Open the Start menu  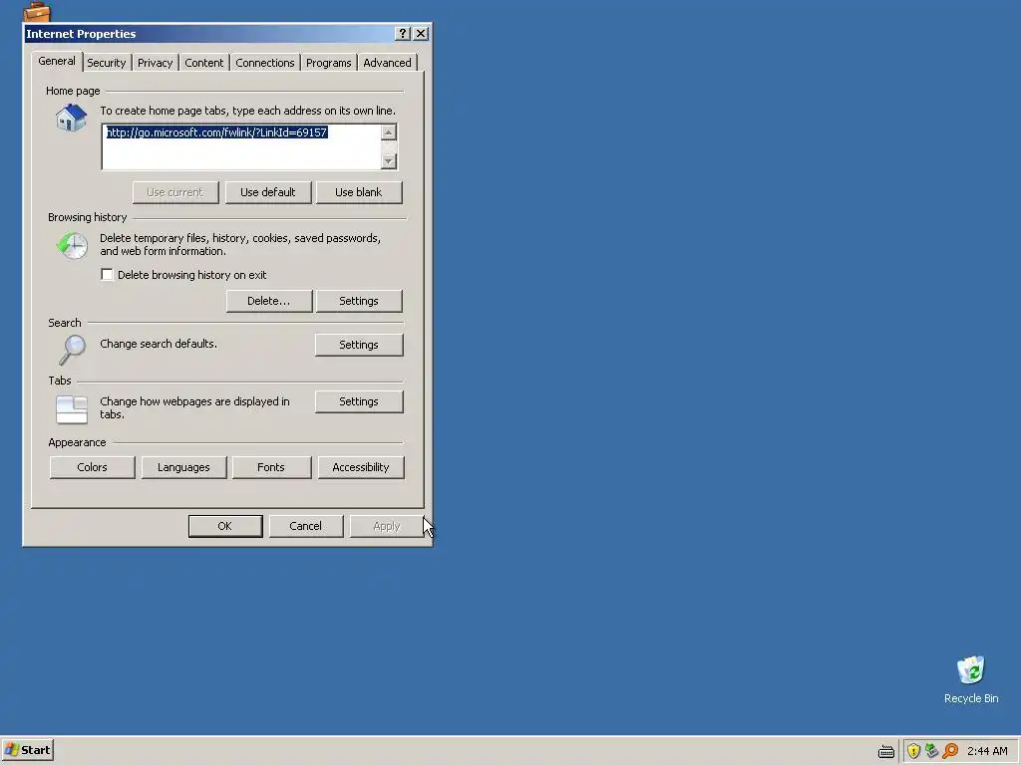click(27, 750)
